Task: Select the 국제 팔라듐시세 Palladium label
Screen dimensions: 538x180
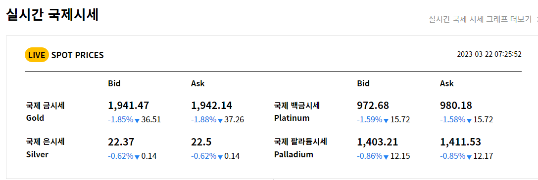Action: coord(300,148)
